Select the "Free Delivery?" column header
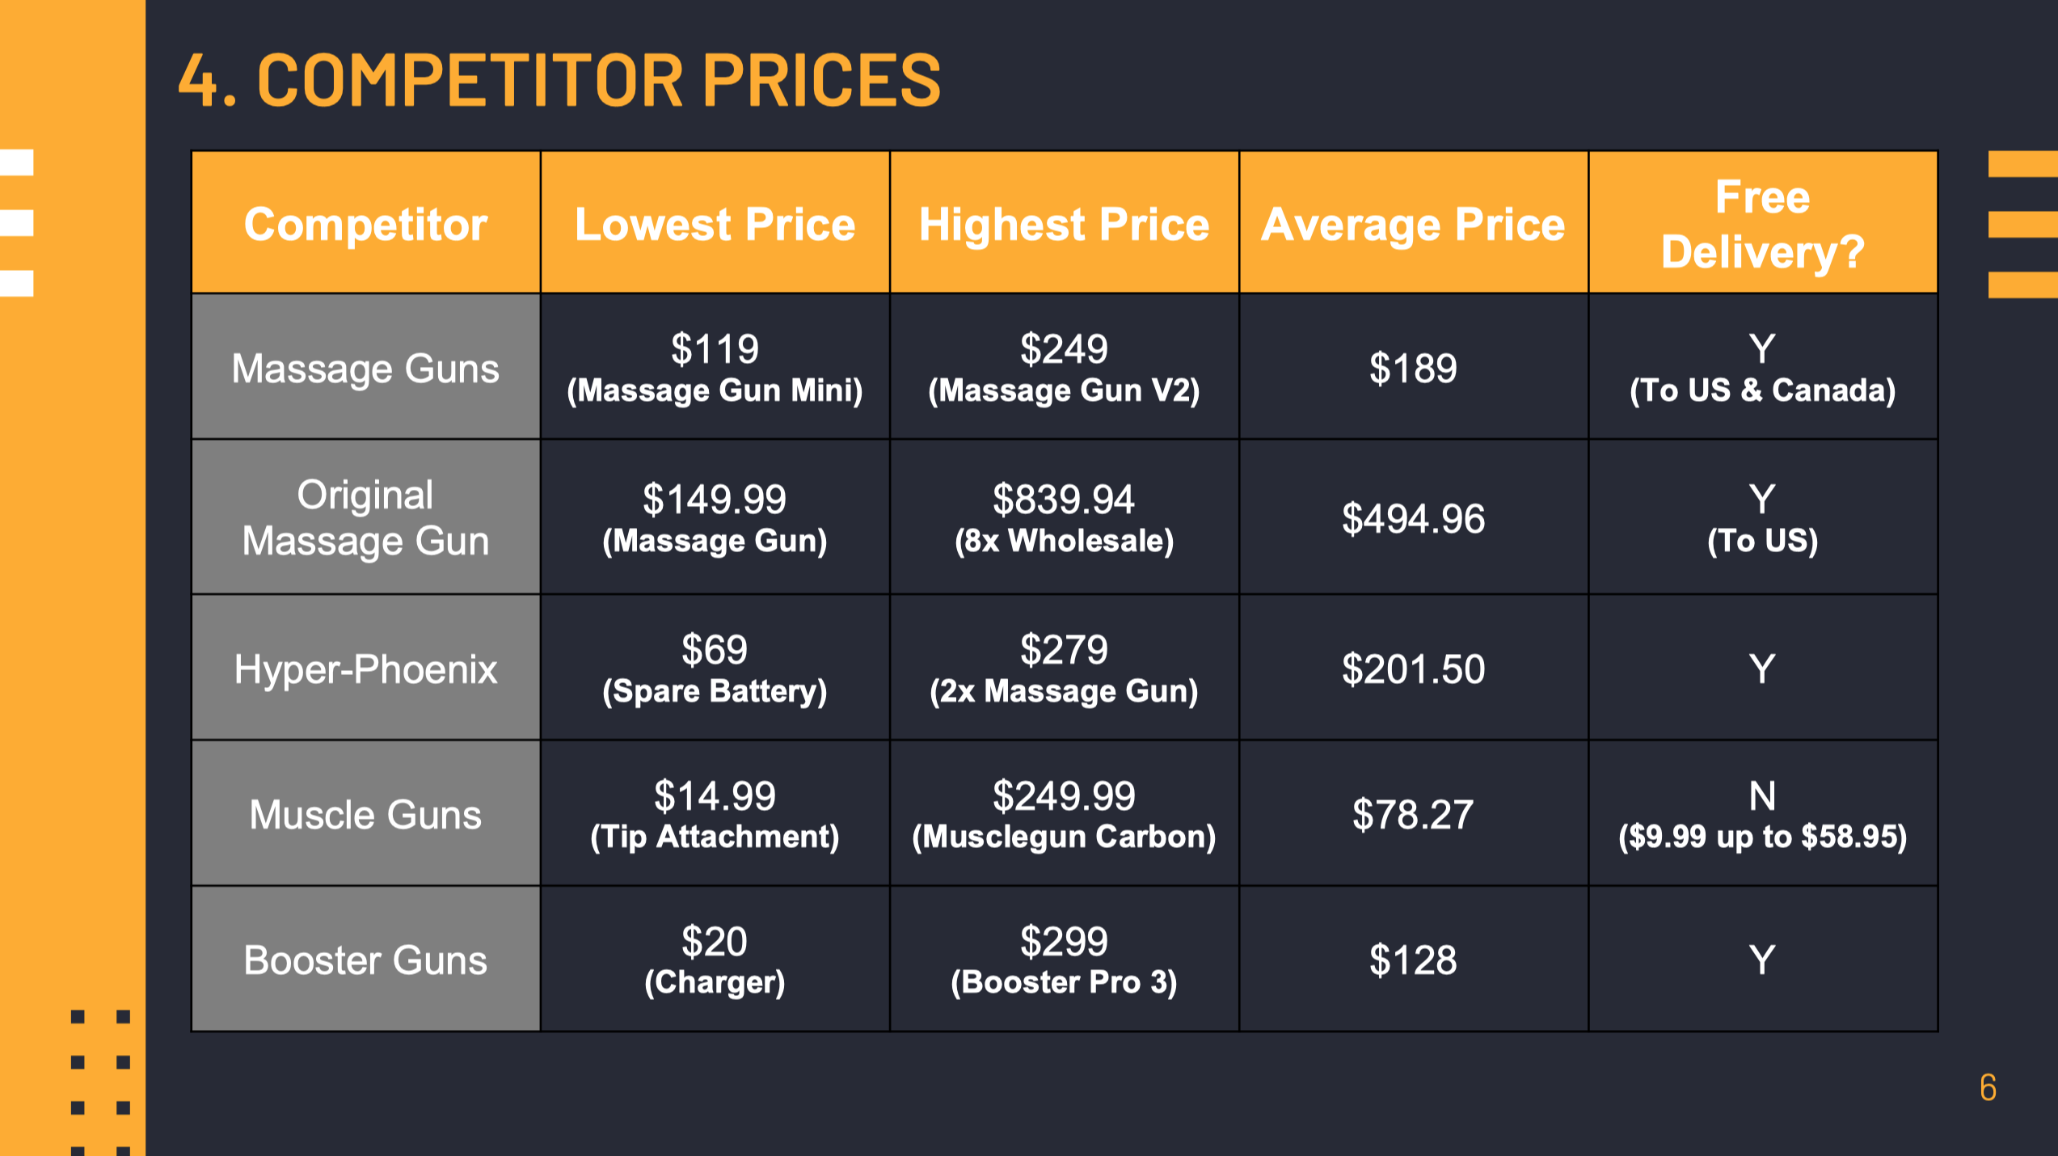The height and width of the screenshot is (1156, 2058). 1763,222
